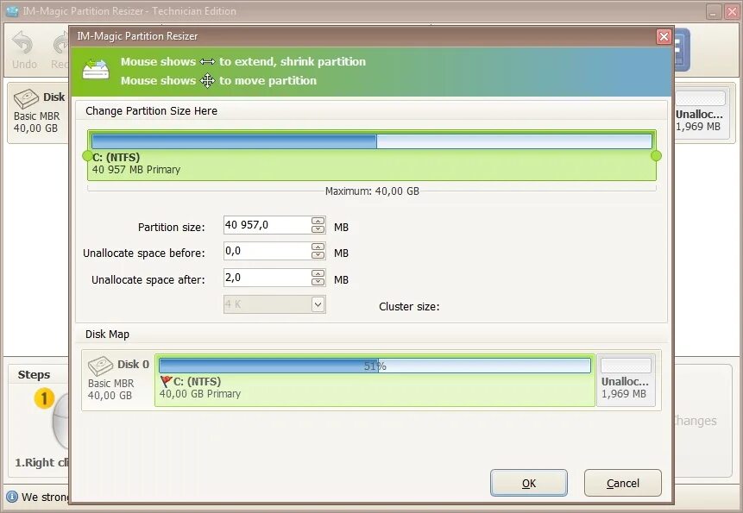Click the Unallocate space after field

tap(268, 278)
